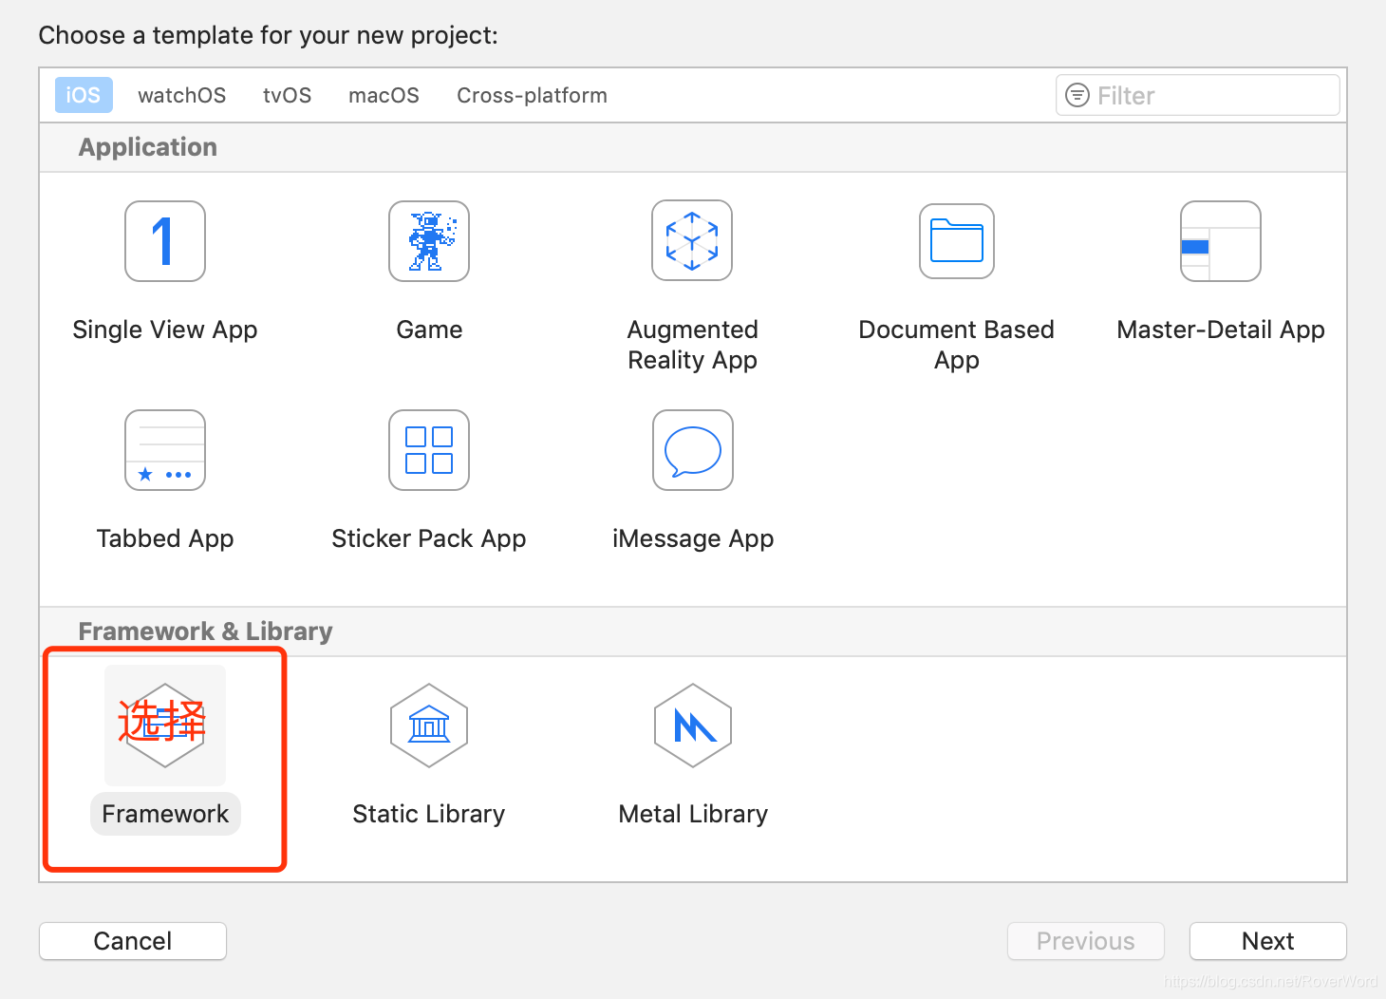The height and width of the screenshot is (999, 1386).
Task: Click the Game label text
Action: [429, 330]
